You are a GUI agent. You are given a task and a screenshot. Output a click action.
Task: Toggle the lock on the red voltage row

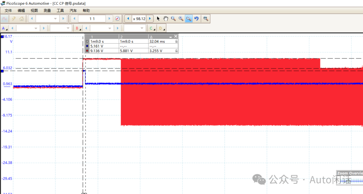click(176, 51)
